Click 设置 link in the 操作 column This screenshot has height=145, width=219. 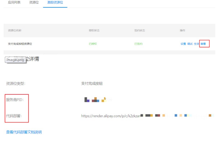[183, 44]
